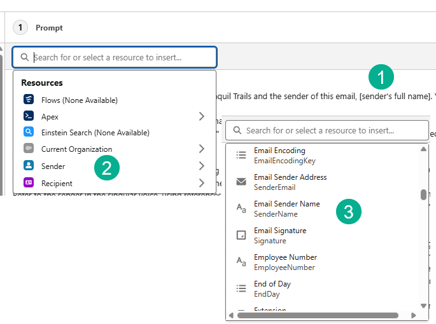Click the Sender person icon
Image resolution: width=436 pixels, height=324 pixels.
point(29,166)
